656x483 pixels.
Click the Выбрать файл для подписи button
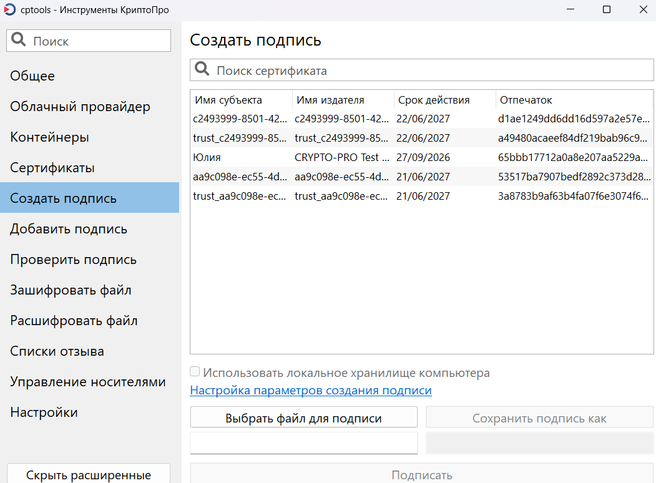click(304, 417)
